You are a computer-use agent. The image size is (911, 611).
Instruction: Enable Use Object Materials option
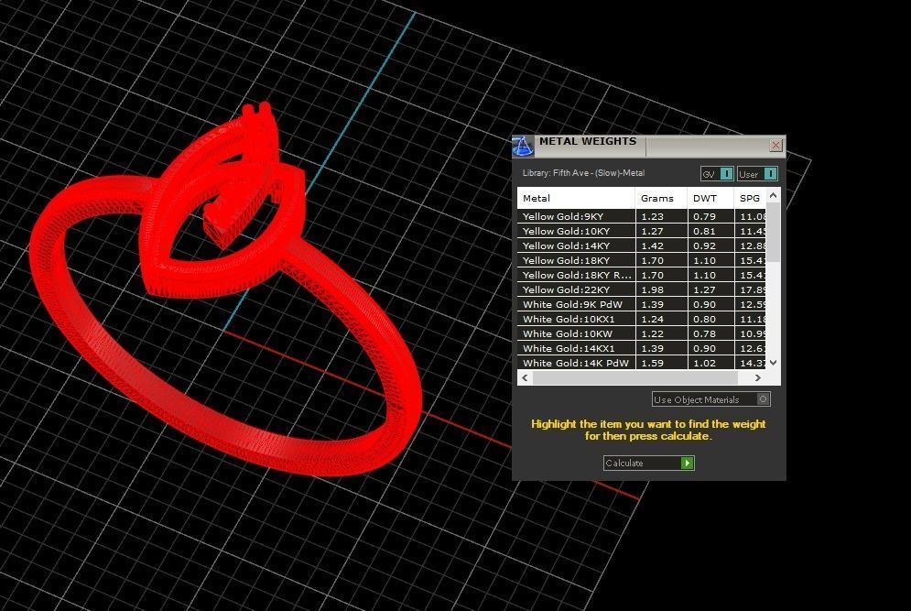click(x=711, y=399)
